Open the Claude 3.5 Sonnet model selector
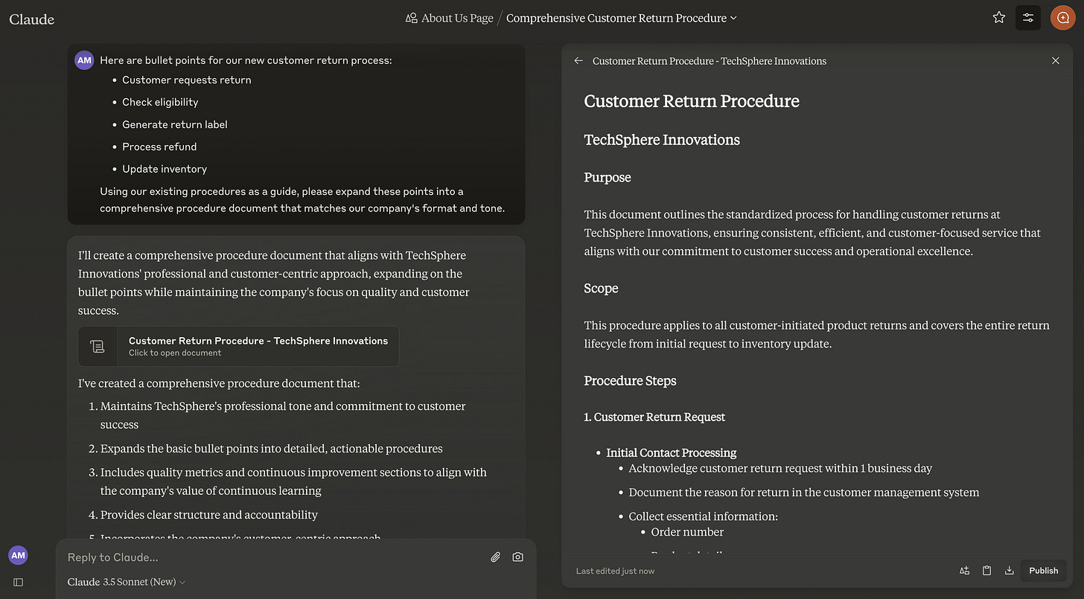Image resolution: width=1084 pixels, height=599 pixels. click(127, 582)
